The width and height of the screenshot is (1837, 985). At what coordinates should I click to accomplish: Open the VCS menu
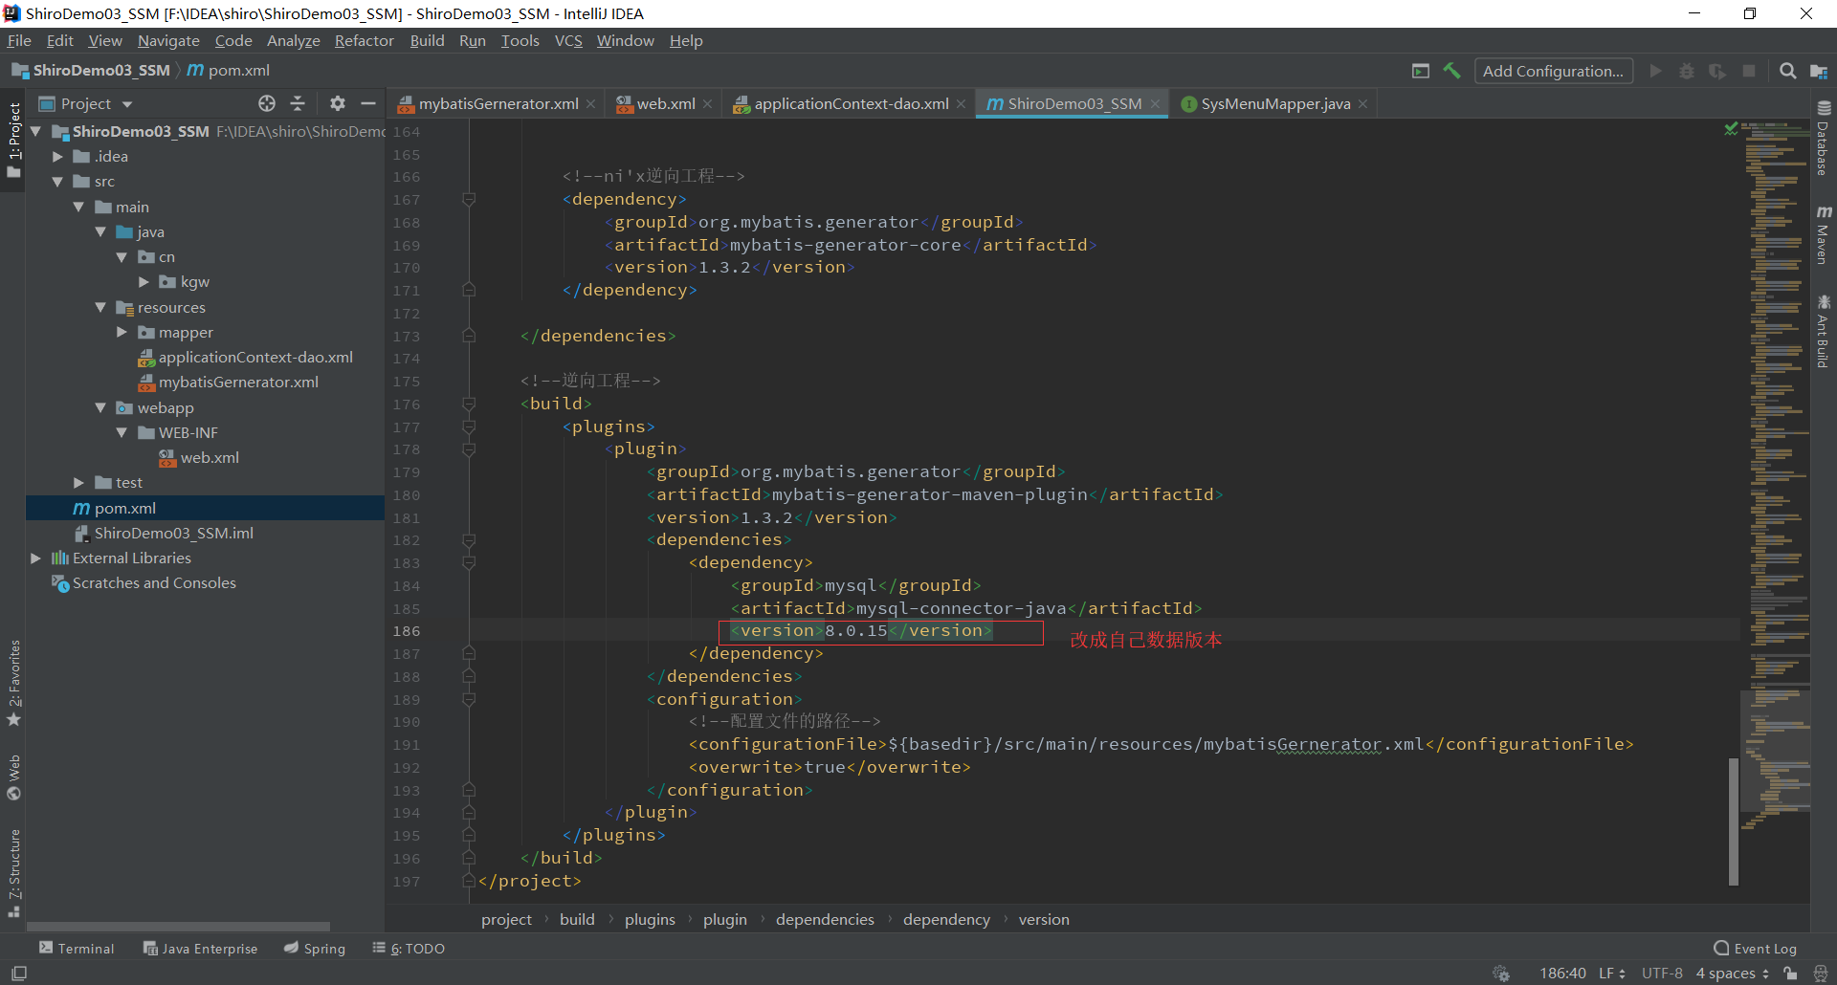pyautogui.click(x=568, y=40)
